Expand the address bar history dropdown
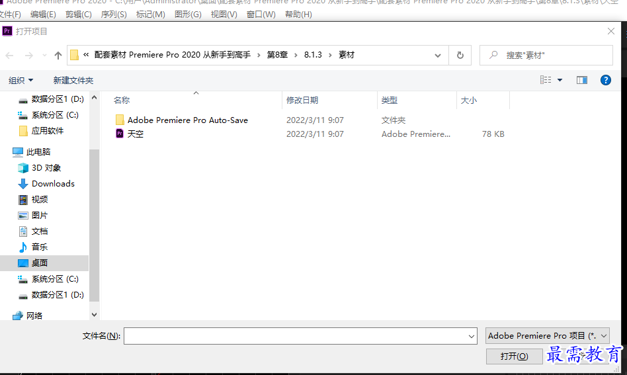This screenshot has height=375, width=627. [438, 55]
